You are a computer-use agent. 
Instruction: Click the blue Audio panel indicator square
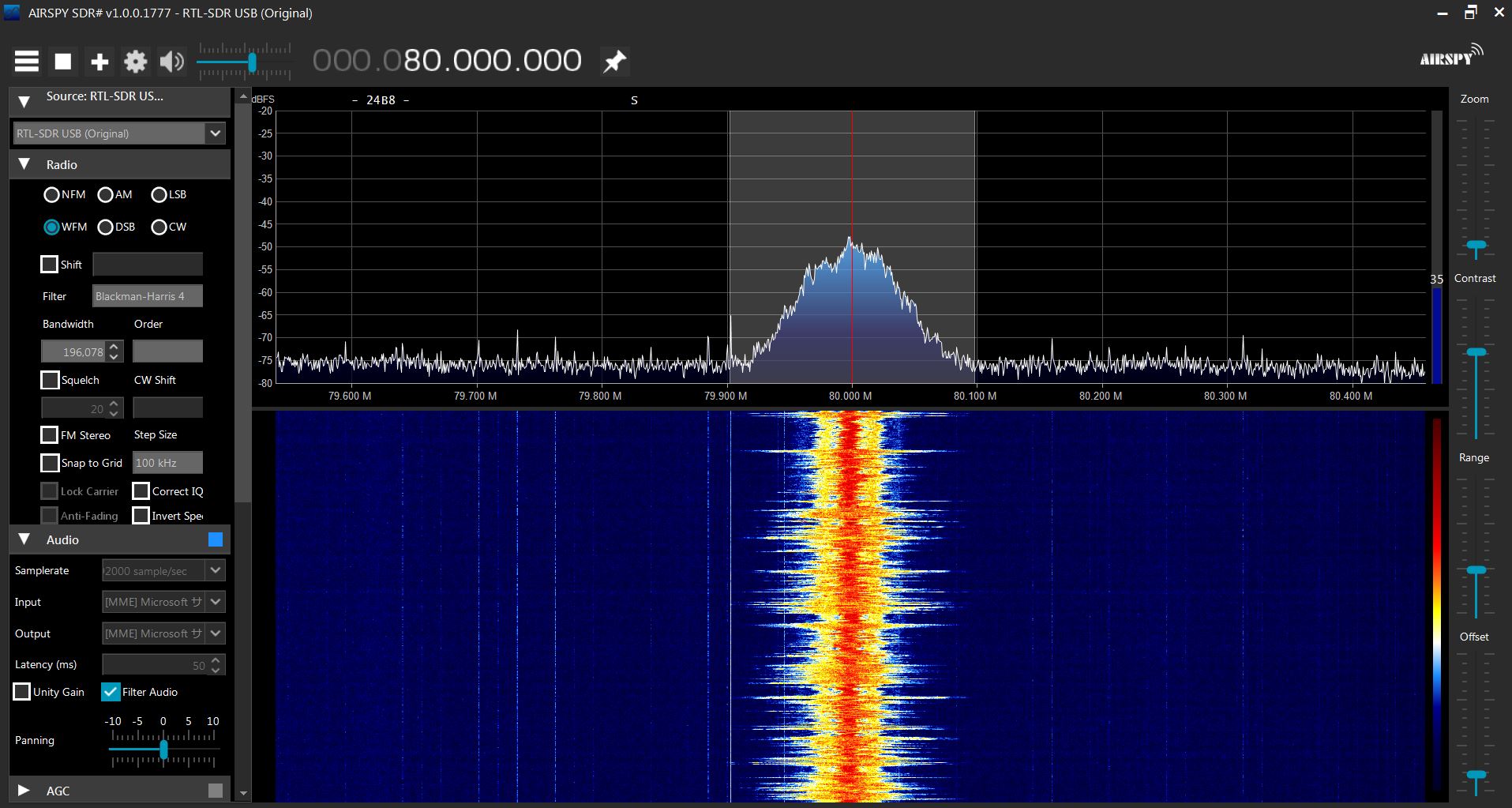pyautogui.click(x=215, y=539)
